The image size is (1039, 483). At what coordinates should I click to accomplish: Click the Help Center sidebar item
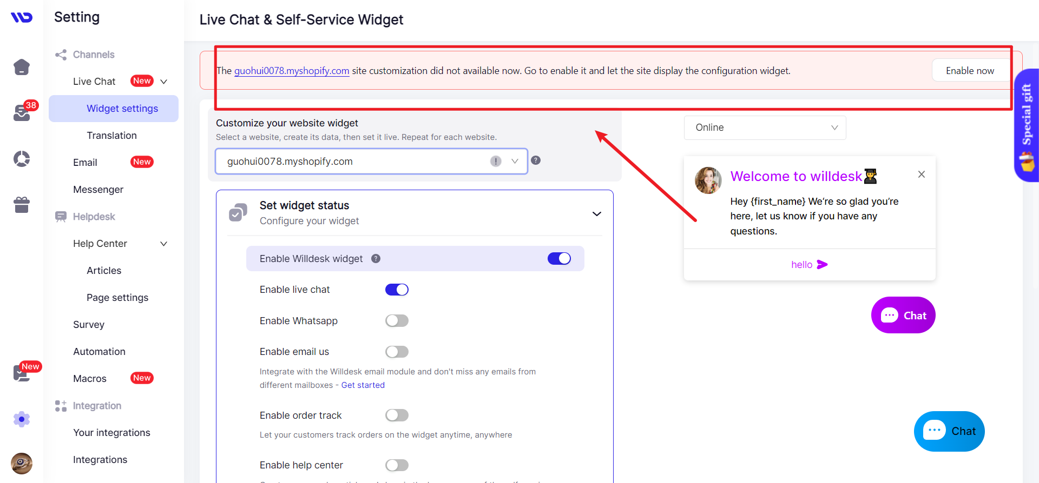click(100, 244)
